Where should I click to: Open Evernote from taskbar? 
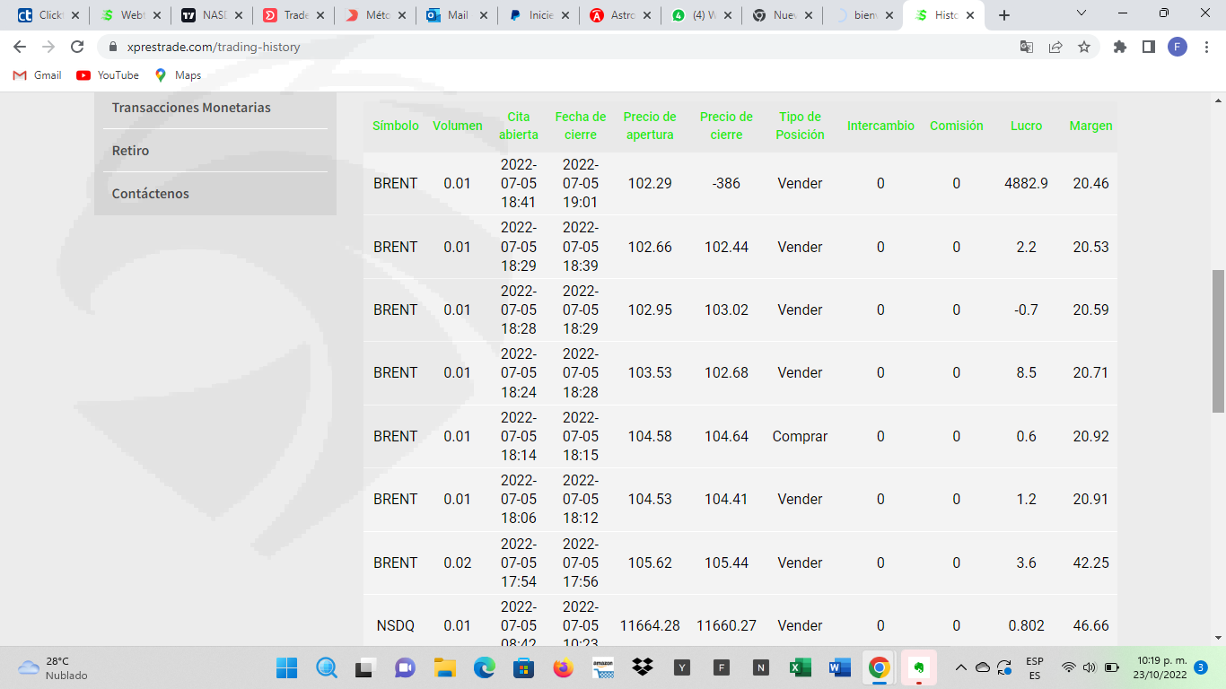pyautogui.click(x=919, y=667)
